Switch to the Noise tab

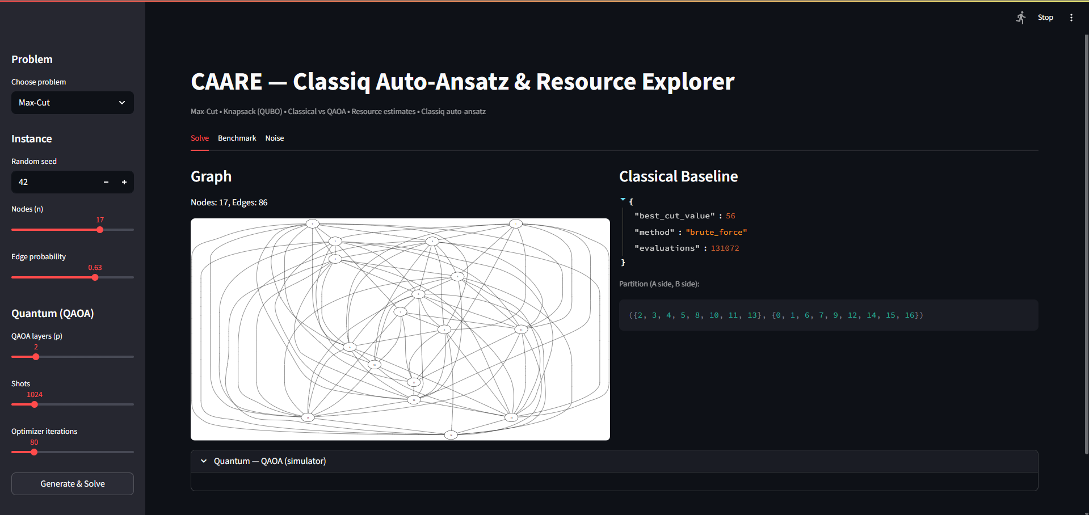coord(275,138)
